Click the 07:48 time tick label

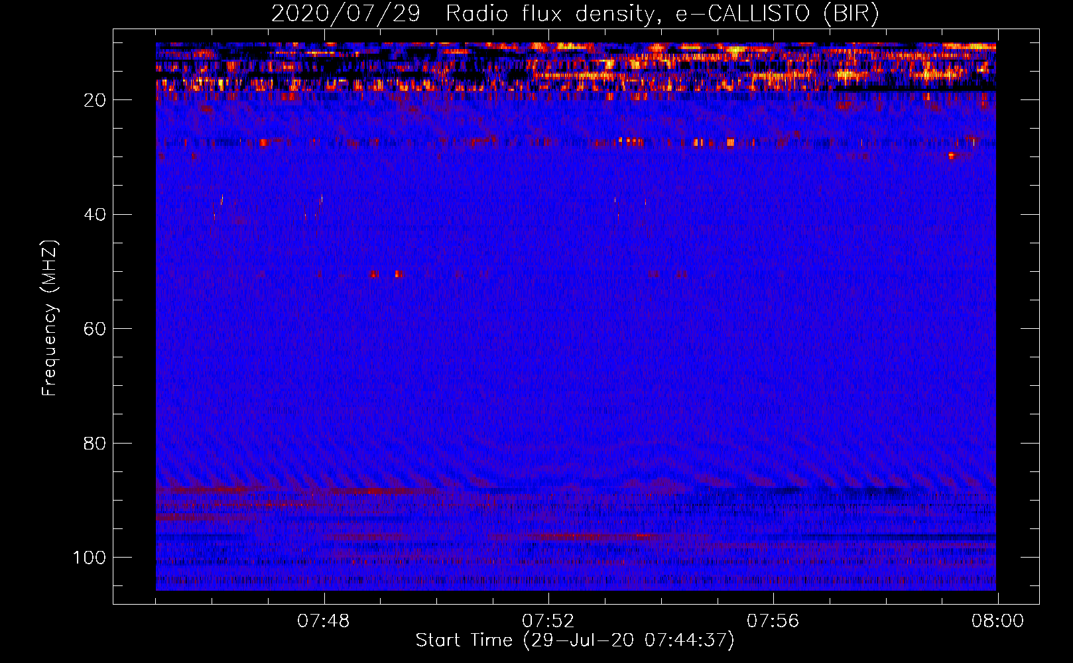323,621
